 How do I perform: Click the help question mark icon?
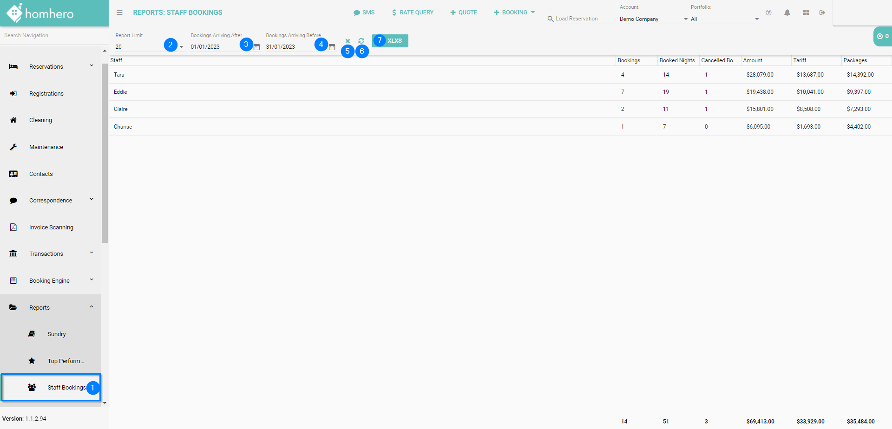pos(768,13)
